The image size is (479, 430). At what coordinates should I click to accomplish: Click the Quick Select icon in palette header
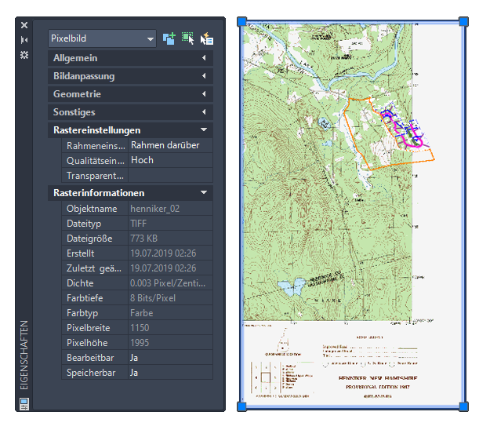point(207,38)
